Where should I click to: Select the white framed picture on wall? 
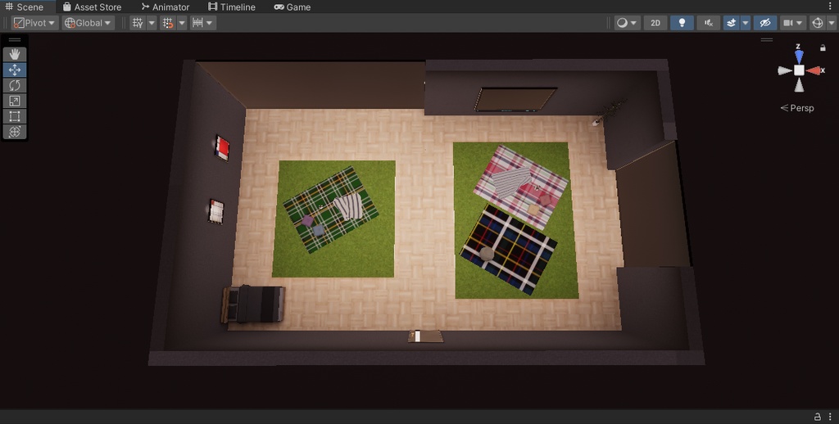click(215, 211)
